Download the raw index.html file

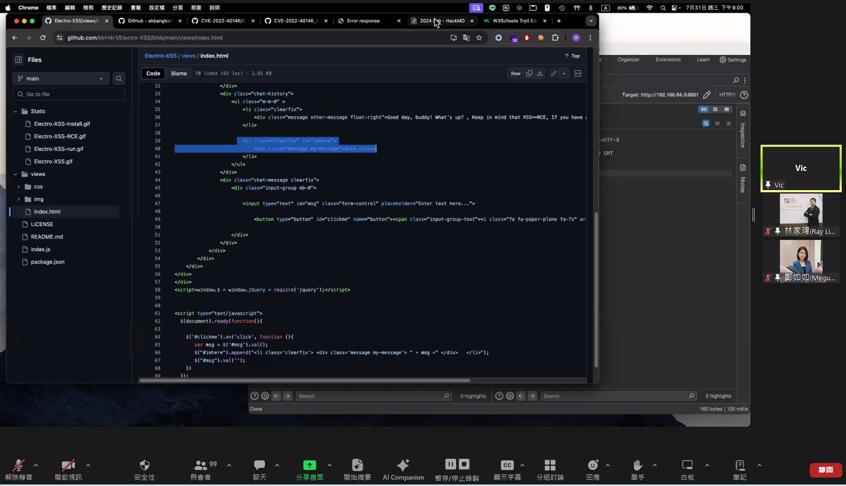pyautogui.click(x=540, y=74)
